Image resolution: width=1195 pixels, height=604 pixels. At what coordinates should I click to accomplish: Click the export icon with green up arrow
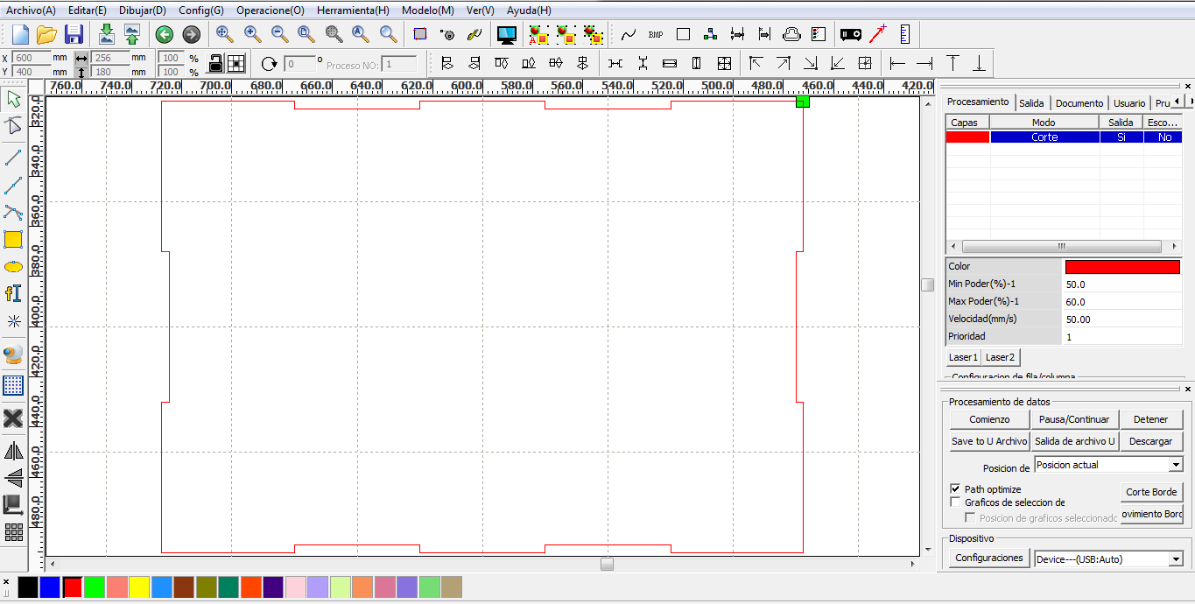(x=131, y=34)
